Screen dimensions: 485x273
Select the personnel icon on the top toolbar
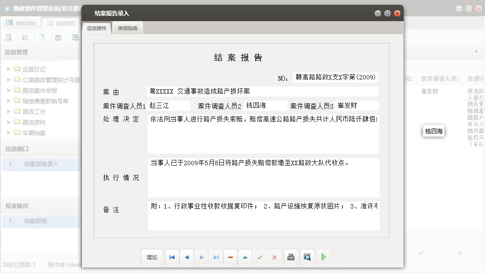pos(58,37)
